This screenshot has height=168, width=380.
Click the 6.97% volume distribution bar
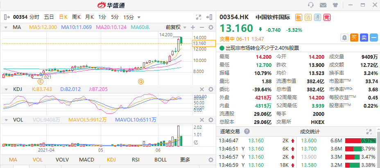click(x=361, y=140)
